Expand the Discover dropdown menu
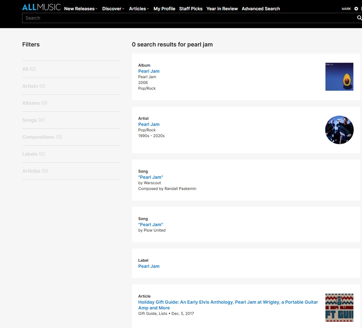This screenshot has width=362, height=328. coord(113,9)
